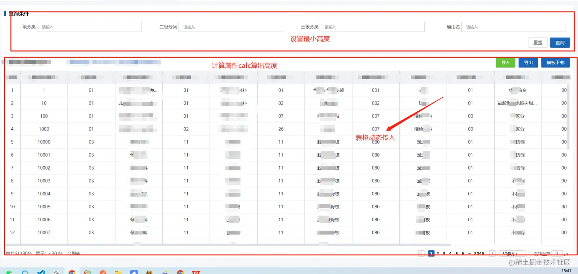Focus the 二级分类 input box
The image size is (578, 274).
coord(231,27)
